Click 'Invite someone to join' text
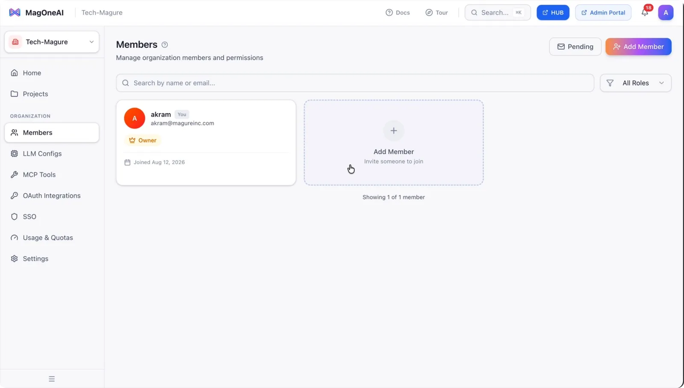The height and width of the screenshot is (388, 684). click(394, 162)
